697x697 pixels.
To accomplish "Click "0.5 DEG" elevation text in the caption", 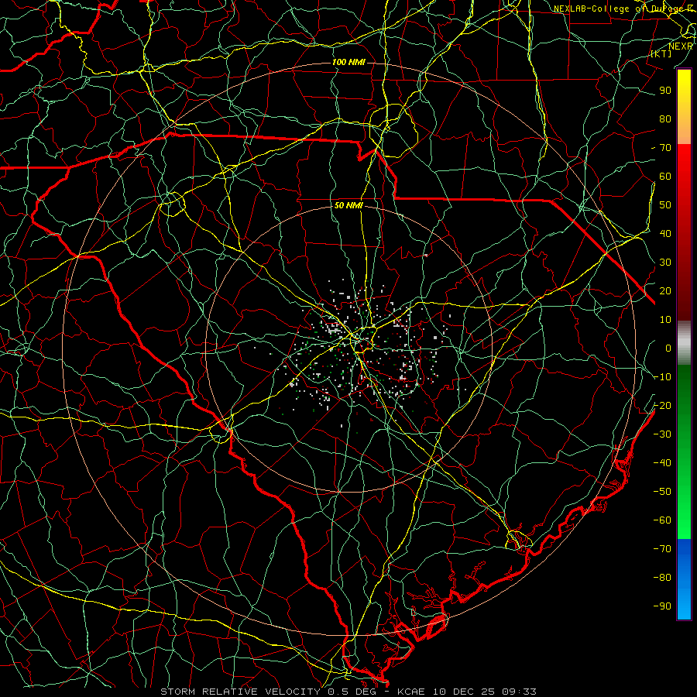I will tap(352, 692).
